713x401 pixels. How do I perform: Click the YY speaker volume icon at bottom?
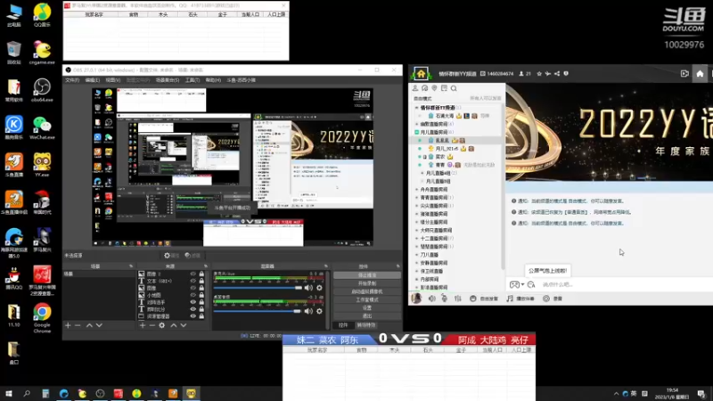[x=431, y=299]
